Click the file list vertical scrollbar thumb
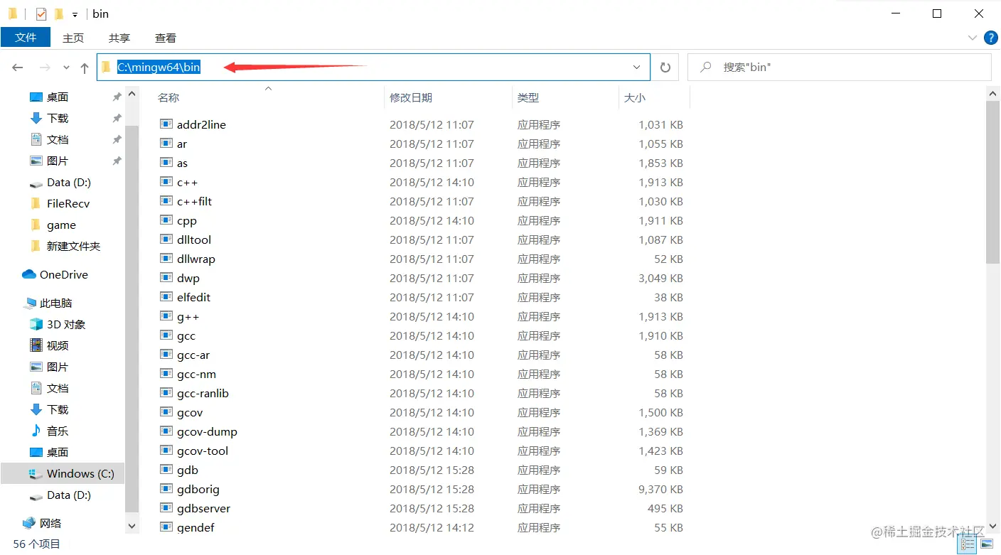 993,182
